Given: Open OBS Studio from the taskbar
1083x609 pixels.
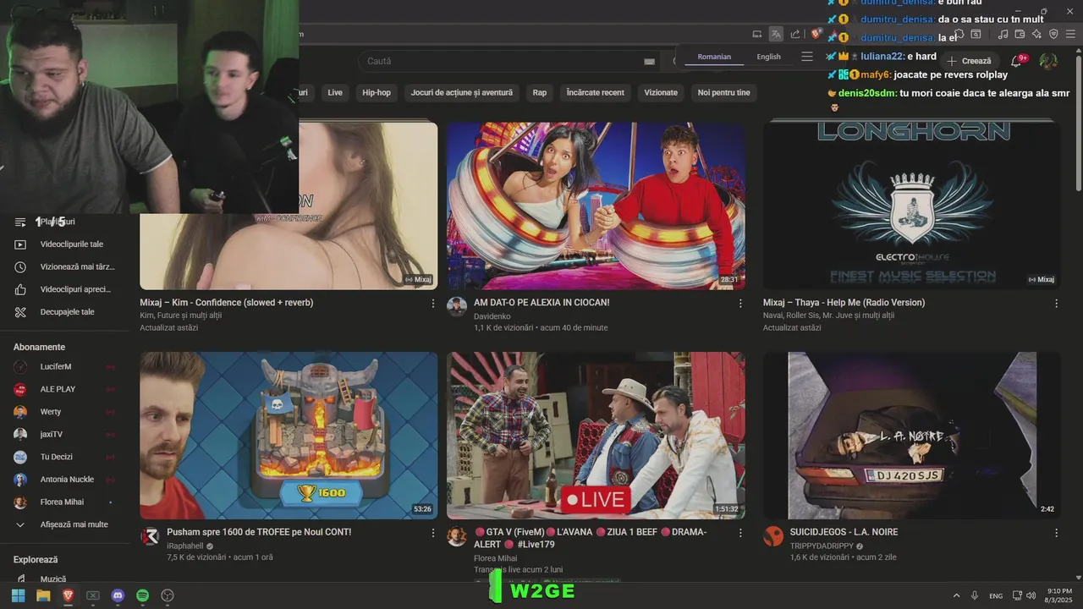Looking at the screenshot, I should click(168, 595).
